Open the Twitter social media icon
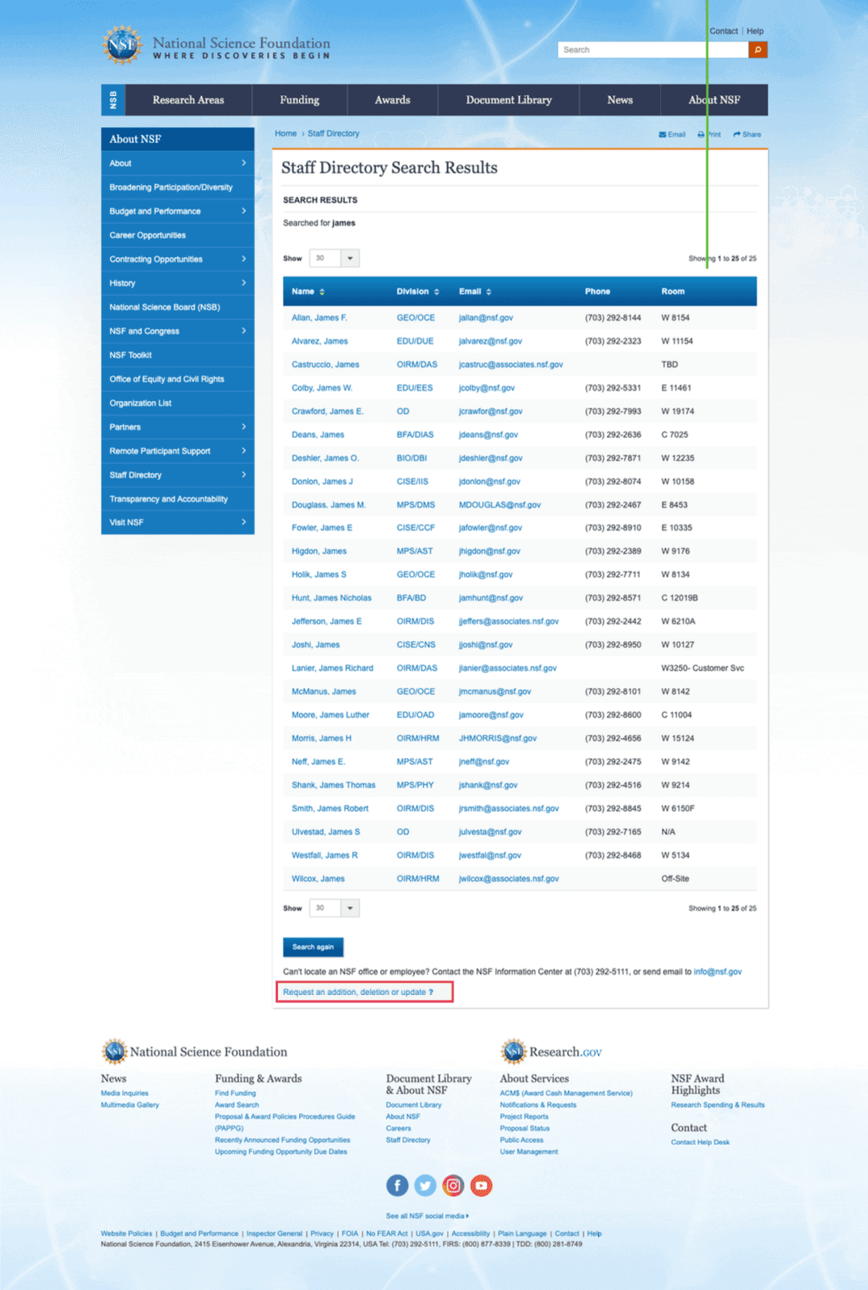The width and height of the screenshot is (868, 1290). tap(425, 1186)
